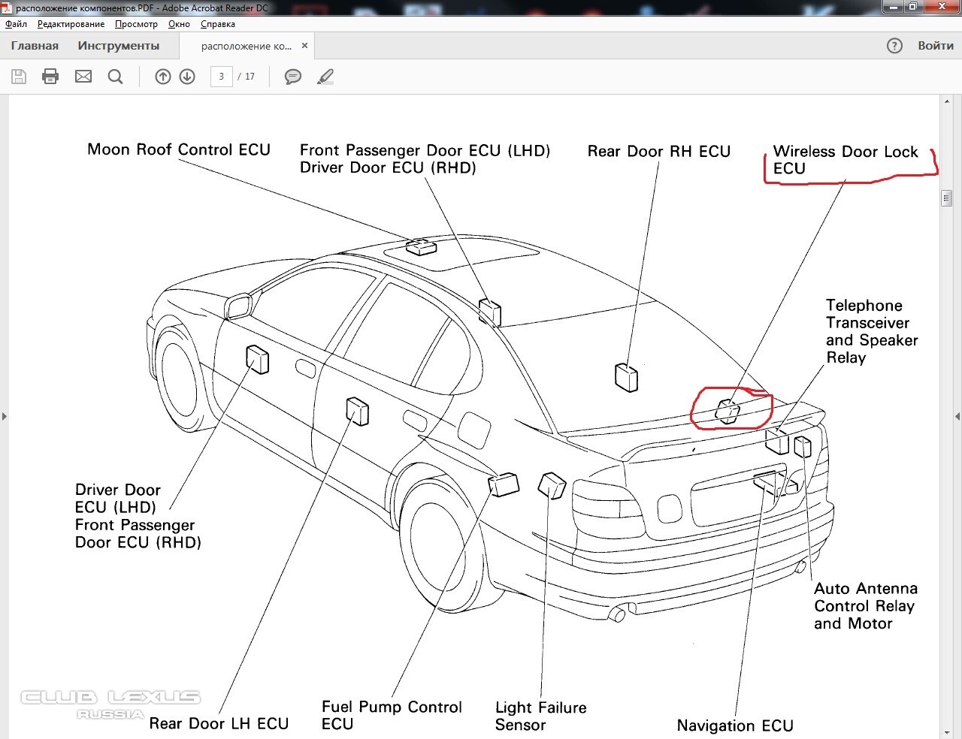Expand the right tools pane arrow
This screenshot has height=739, width=962.
[957, 416]
